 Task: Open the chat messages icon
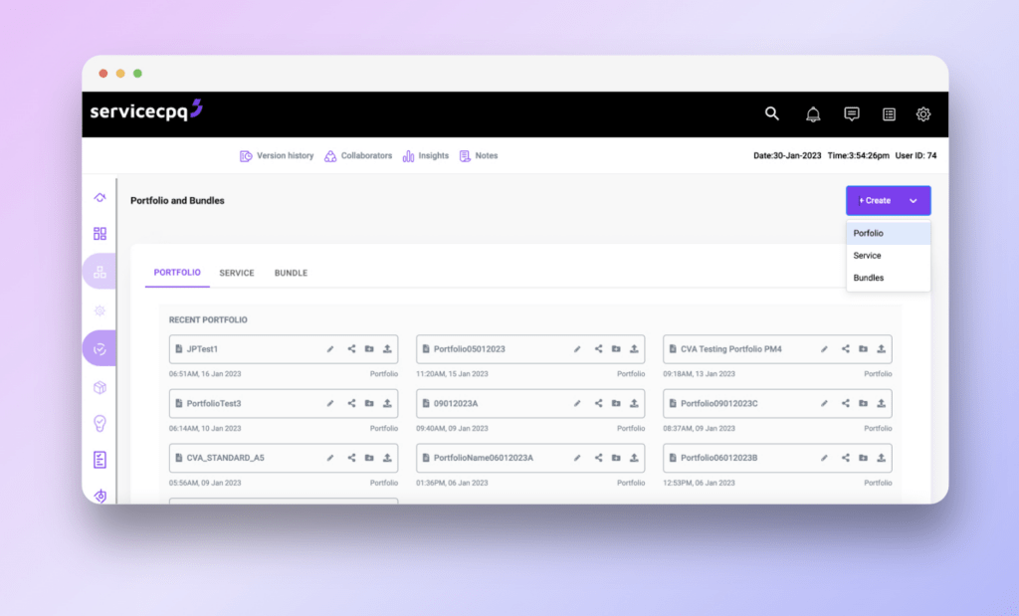tap(852, 114)
